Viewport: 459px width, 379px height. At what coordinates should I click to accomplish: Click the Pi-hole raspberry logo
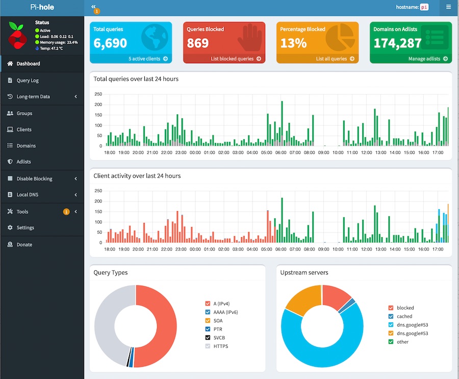[x=17, y=35]
